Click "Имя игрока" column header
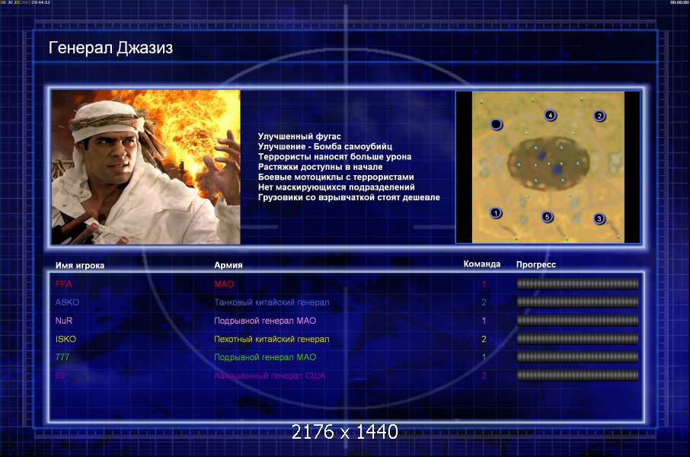Viewport: 690px width, 457px height. [x=80, y=265]
